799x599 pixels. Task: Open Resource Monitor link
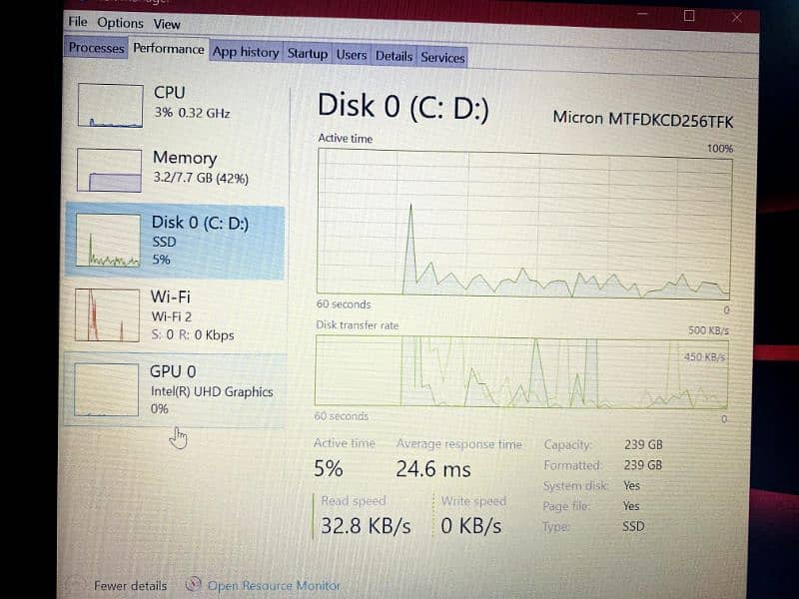coord(274,586)
